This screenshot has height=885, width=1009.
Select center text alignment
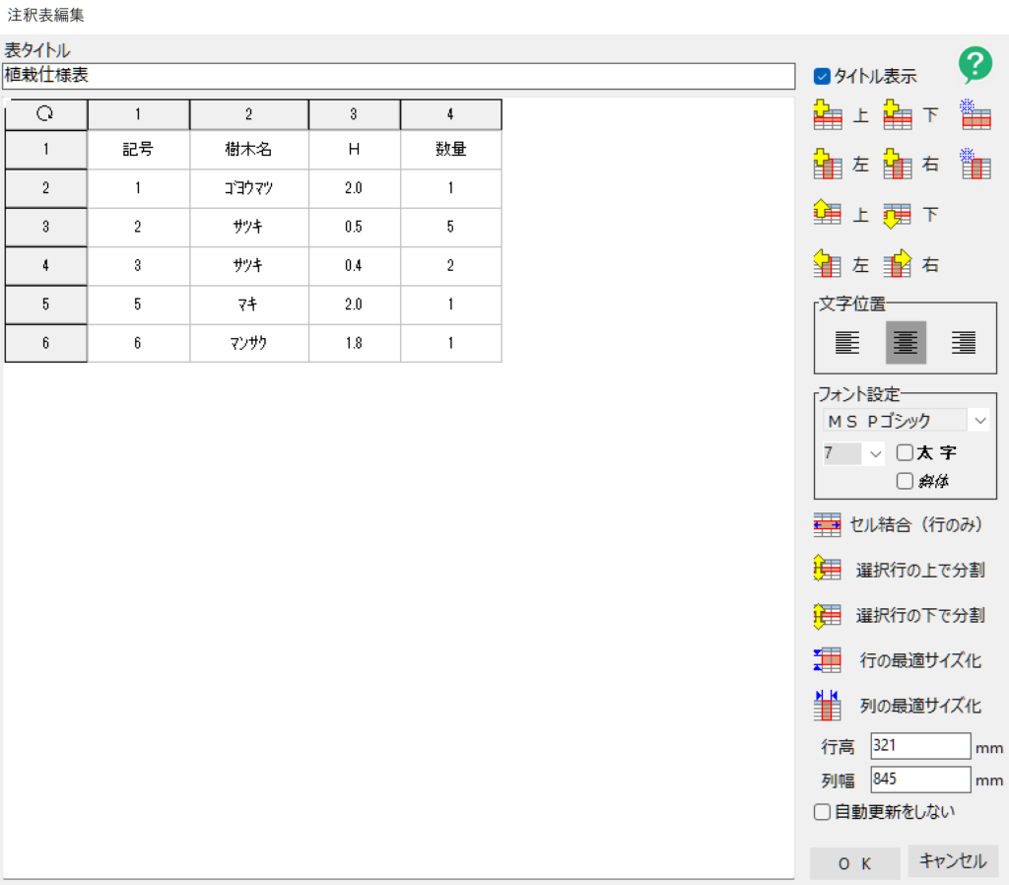906,343
